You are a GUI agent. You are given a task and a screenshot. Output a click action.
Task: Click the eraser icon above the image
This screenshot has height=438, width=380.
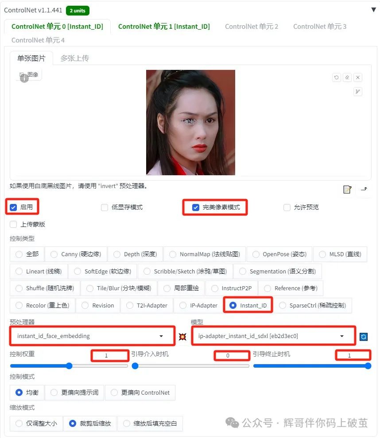347,77
